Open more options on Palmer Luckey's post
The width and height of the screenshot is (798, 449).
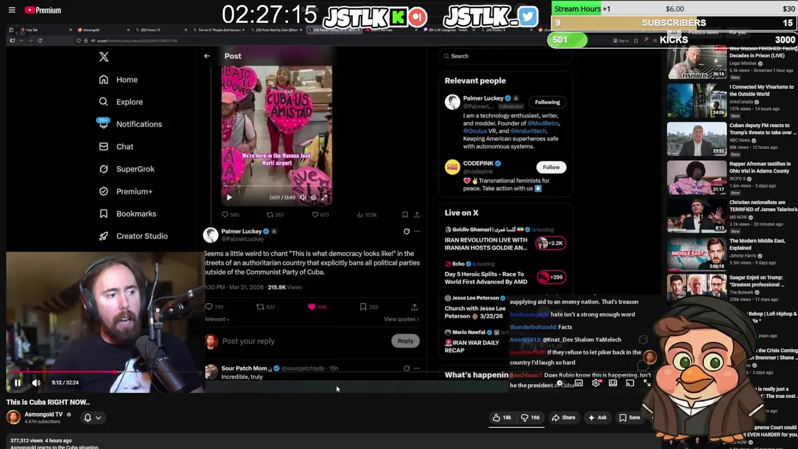pyautogui.click(x=416, y=231)
